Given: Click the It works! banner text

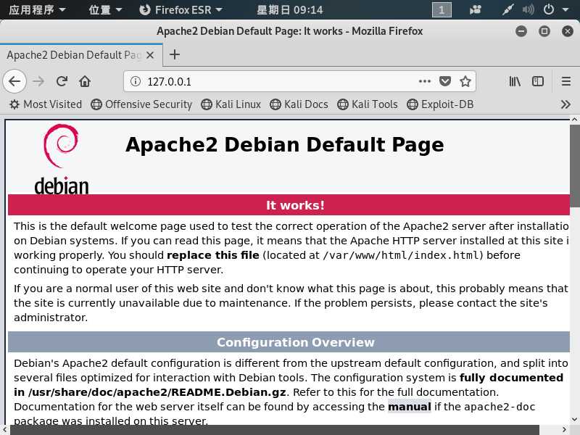Looking at the screenshot, I should click(x=295, y=205).
